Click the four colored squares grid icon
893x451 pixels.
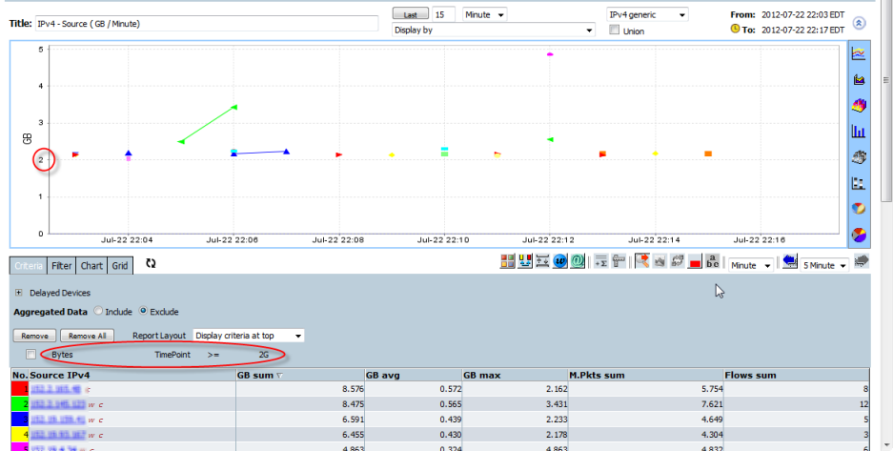[x=507, y=261]
